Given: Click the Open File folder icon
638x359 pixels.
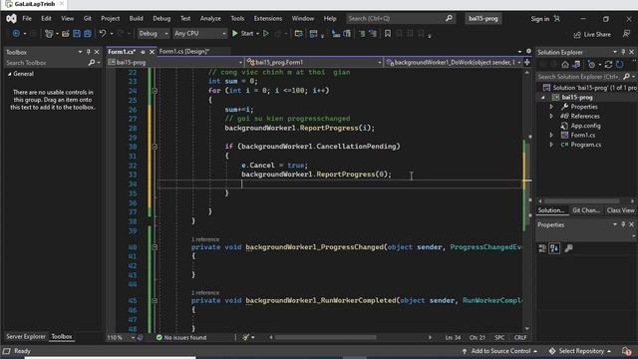Looking at the screenshot, I should pos(65,33).
